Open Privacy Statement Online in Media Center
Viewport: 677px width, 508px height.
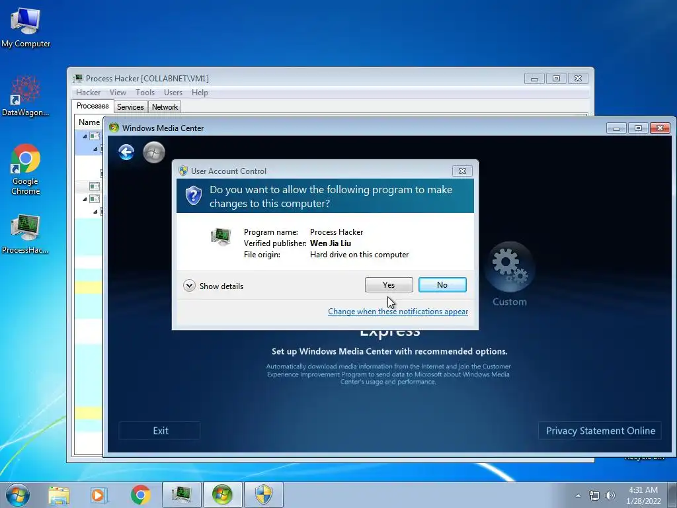pos(600,431)
